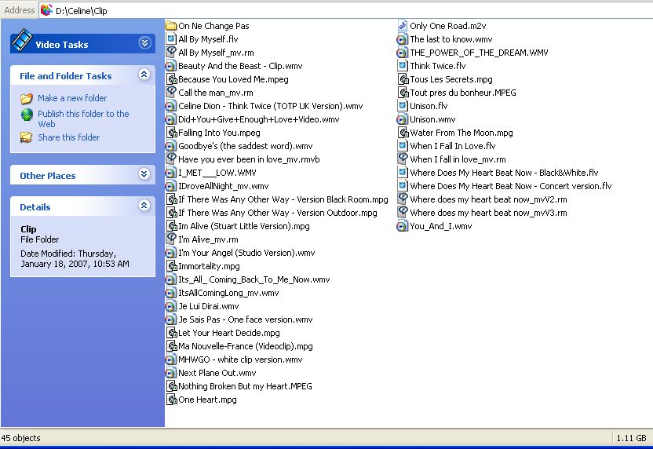This screenshot has height=449, width=653.
Task: Select Where Does My Heart Beat Now - Black&White.flv
Action: pos(504,173)
